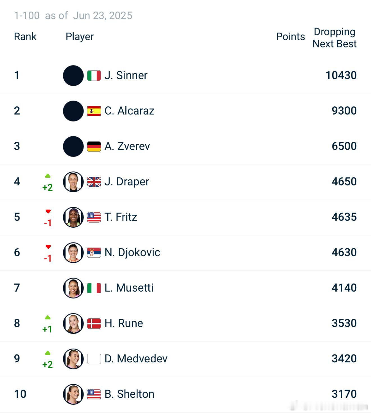
Task: Click the Italy flag beside J. Sinner
Action: [x=94, y=76]
